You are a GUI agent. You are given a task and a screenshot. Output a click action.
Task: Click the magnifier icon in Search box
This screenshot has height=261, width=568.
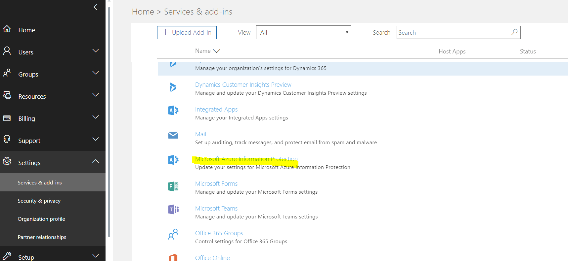click(x=514, y=32)
